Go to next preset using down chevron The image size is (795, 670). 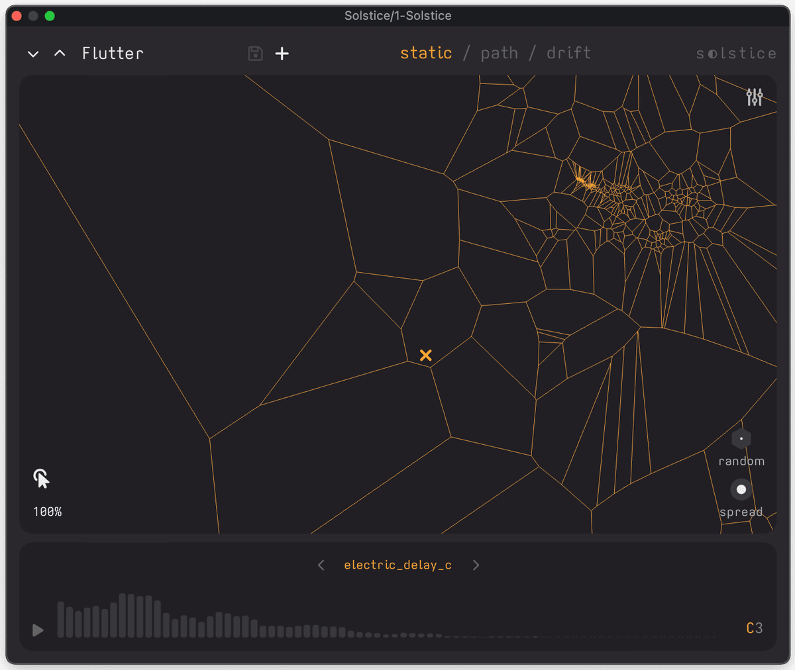click(x=33, y=54)
